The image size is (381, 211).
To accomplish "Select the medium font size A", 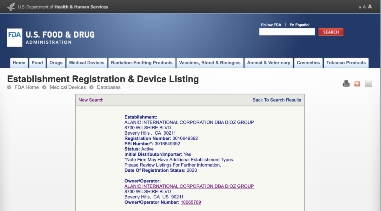I will [x=364, y=7].
